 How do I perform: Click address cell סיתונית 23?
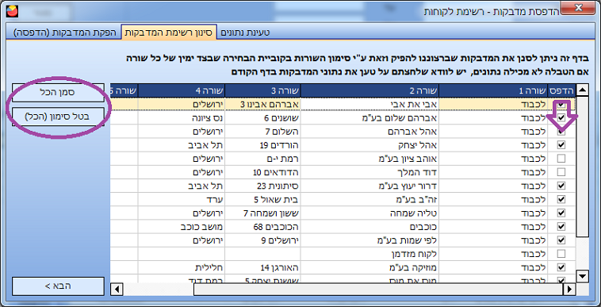click(x=263, y=186)
